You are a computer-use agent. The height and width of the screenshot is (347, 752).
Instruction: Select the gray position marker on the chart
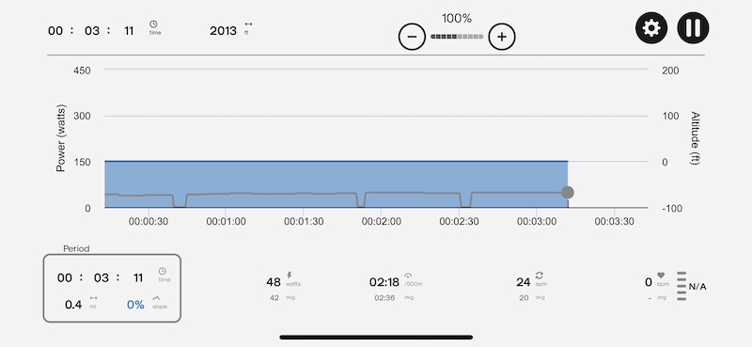click(x=568, y=193)
